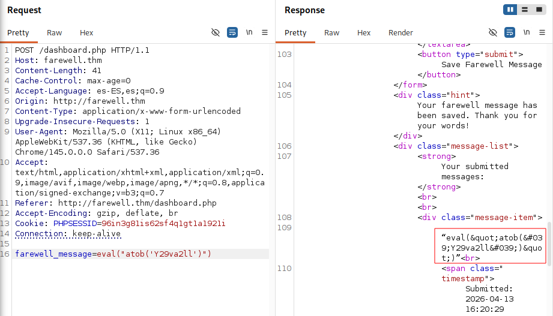Switch to Response Hex tab
The height and width of the screenshot is (316, 553).
(x=364, y=33)
